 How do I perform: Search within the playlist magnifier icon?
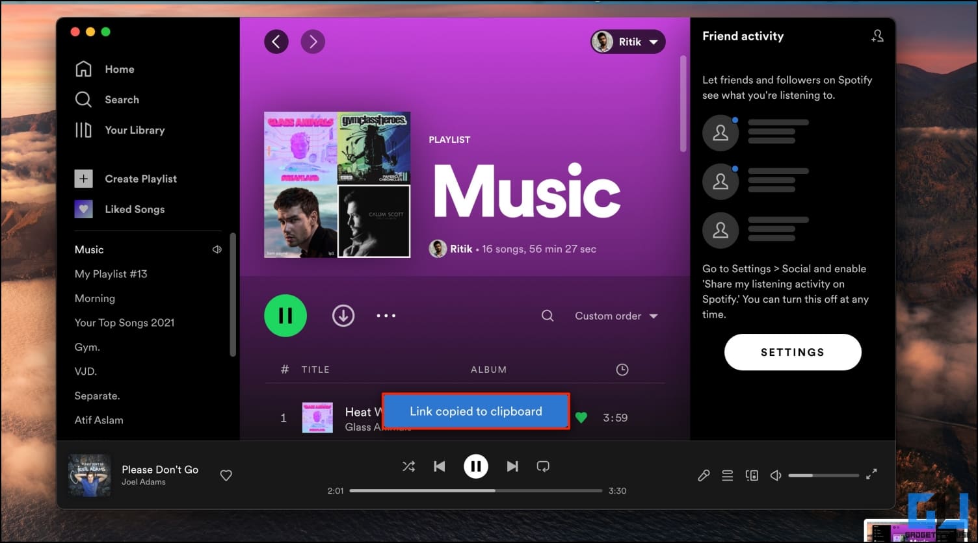548,316
